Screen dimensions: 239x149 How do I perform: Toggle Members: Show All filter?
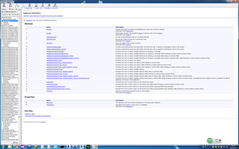(x=51, y=8)
